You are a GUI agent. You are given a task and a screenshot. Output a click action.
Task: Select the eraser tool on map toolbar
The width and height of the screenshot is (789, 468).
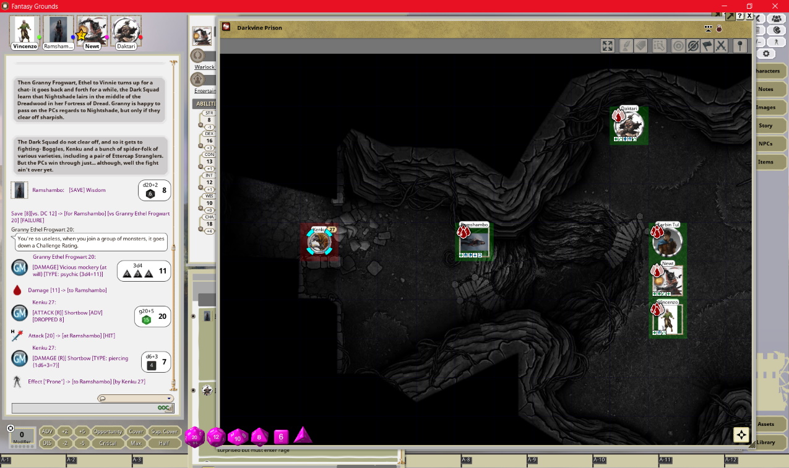(640, 46)
